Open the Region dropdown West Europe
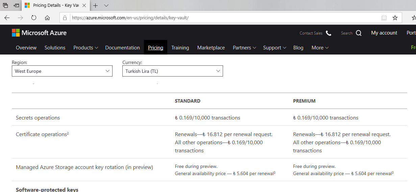This screenshot has height=192, width=416. (62, 71)
